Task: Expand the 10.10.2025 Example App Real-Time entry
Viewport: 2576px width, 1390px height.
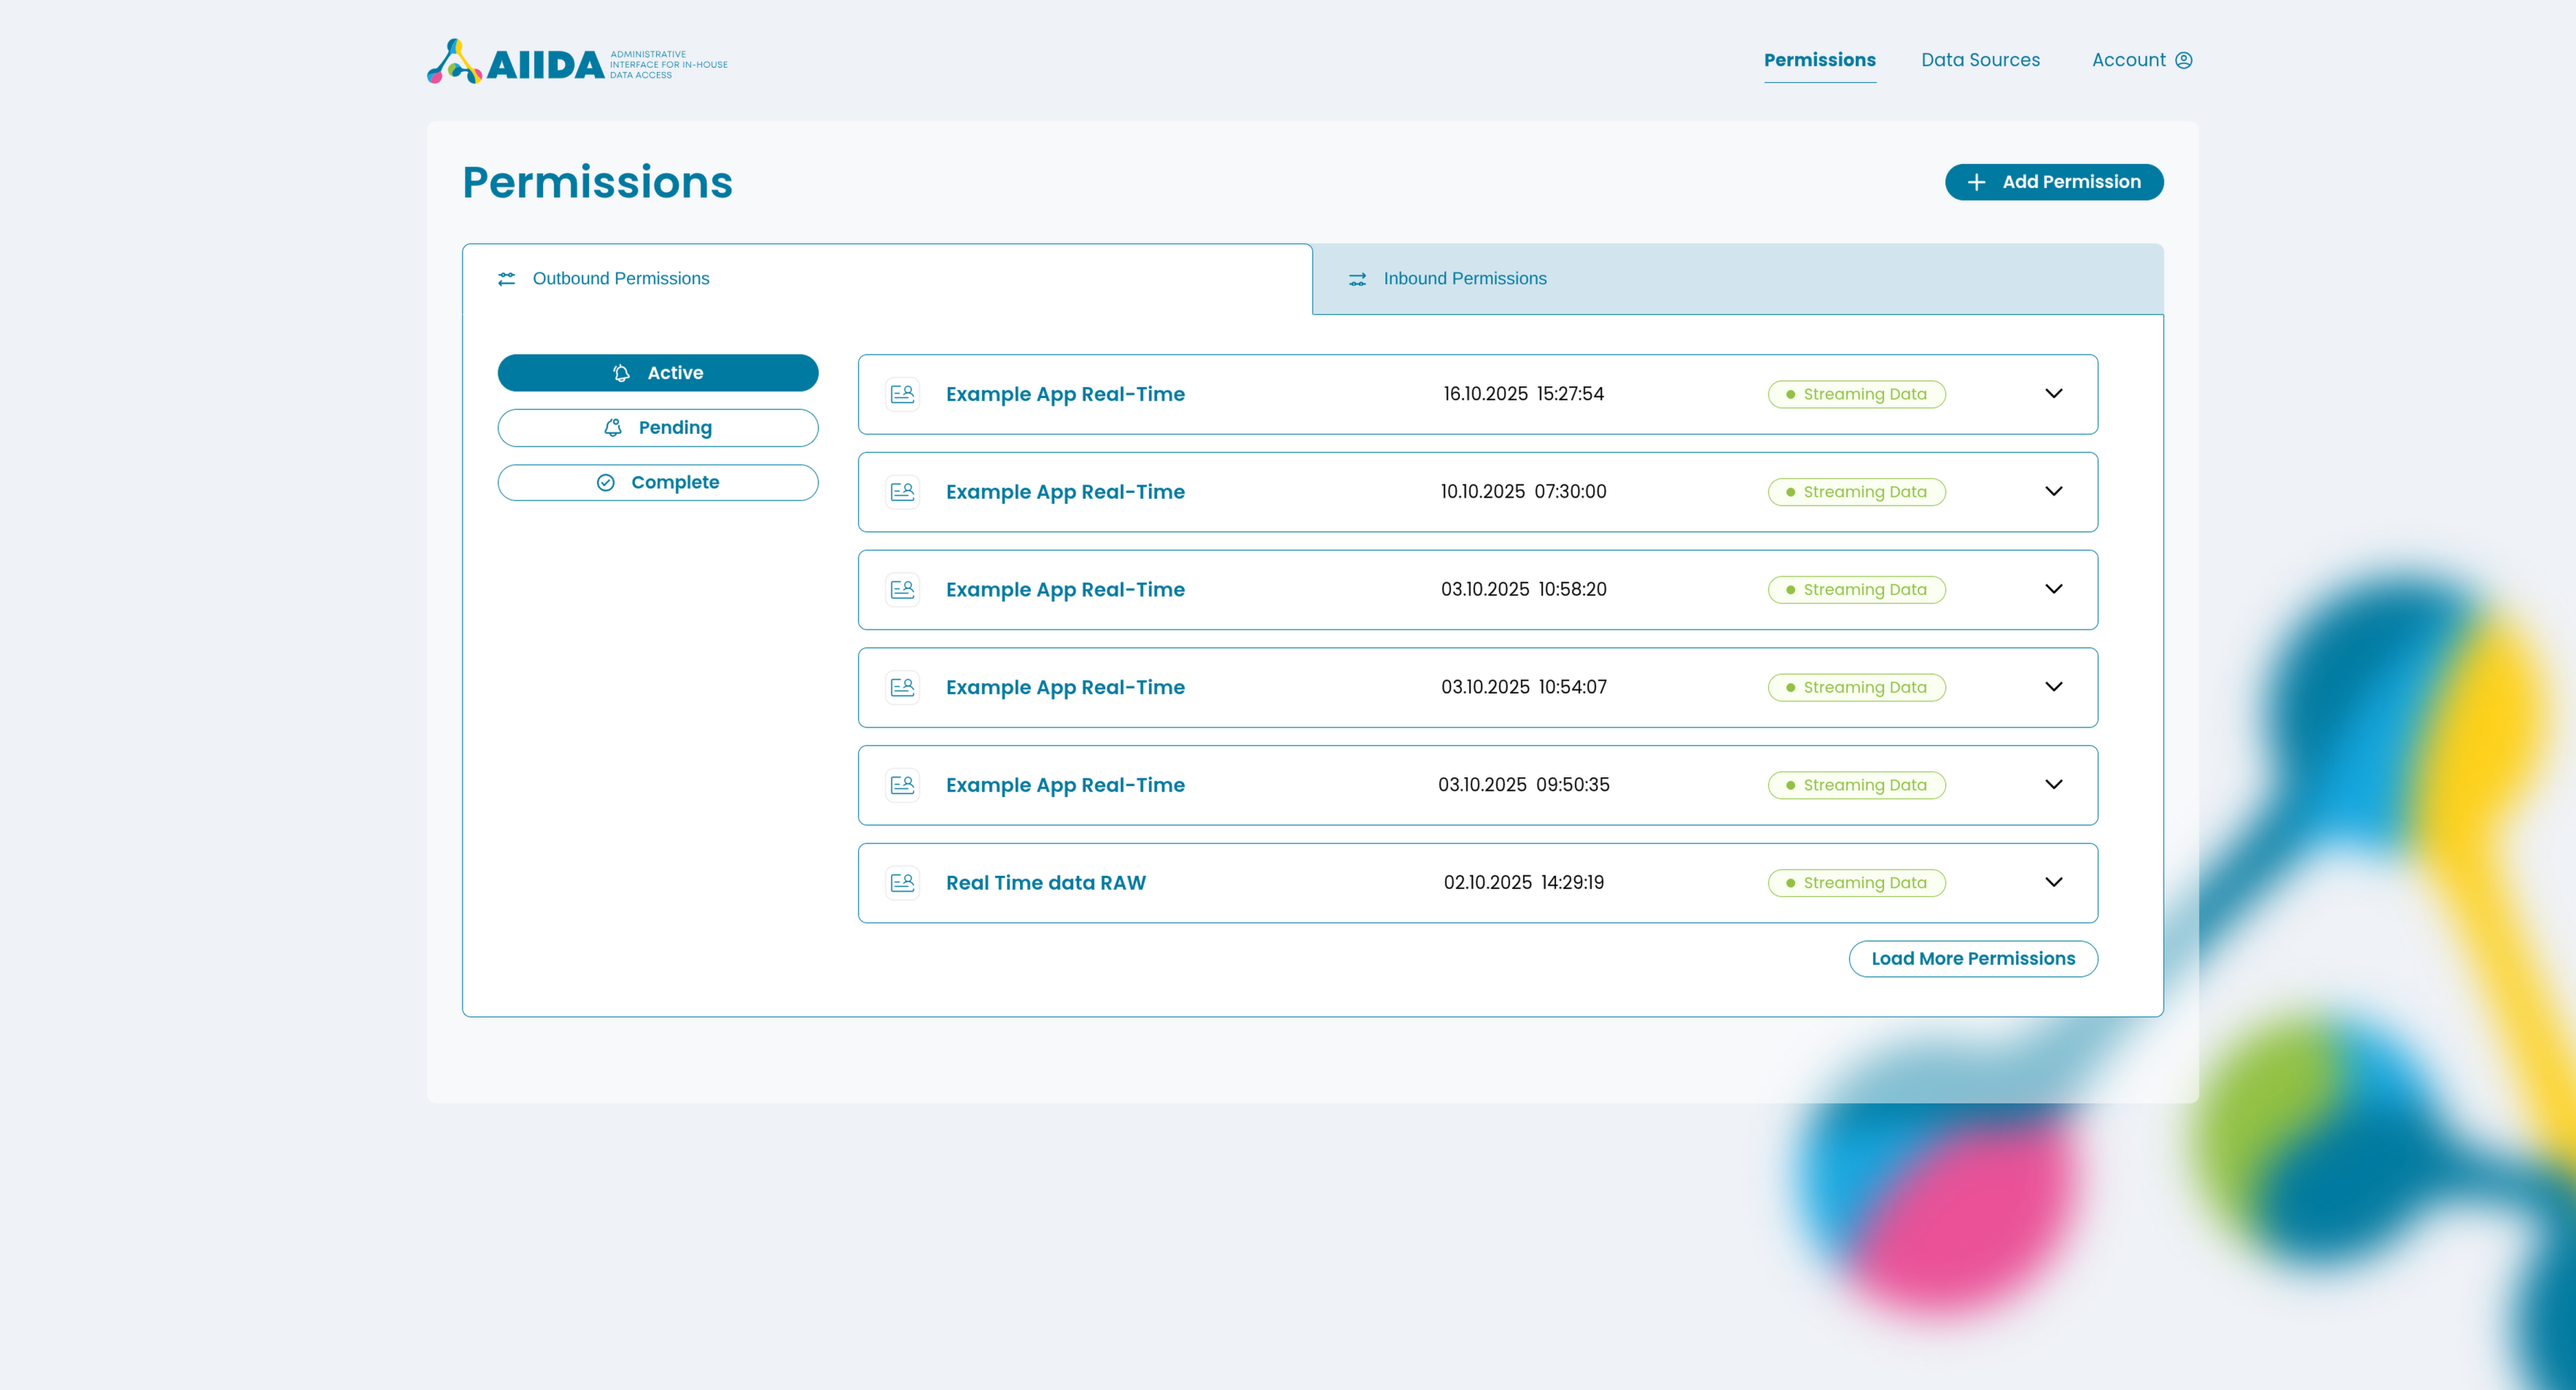Action: click(x=2054, y=491)
